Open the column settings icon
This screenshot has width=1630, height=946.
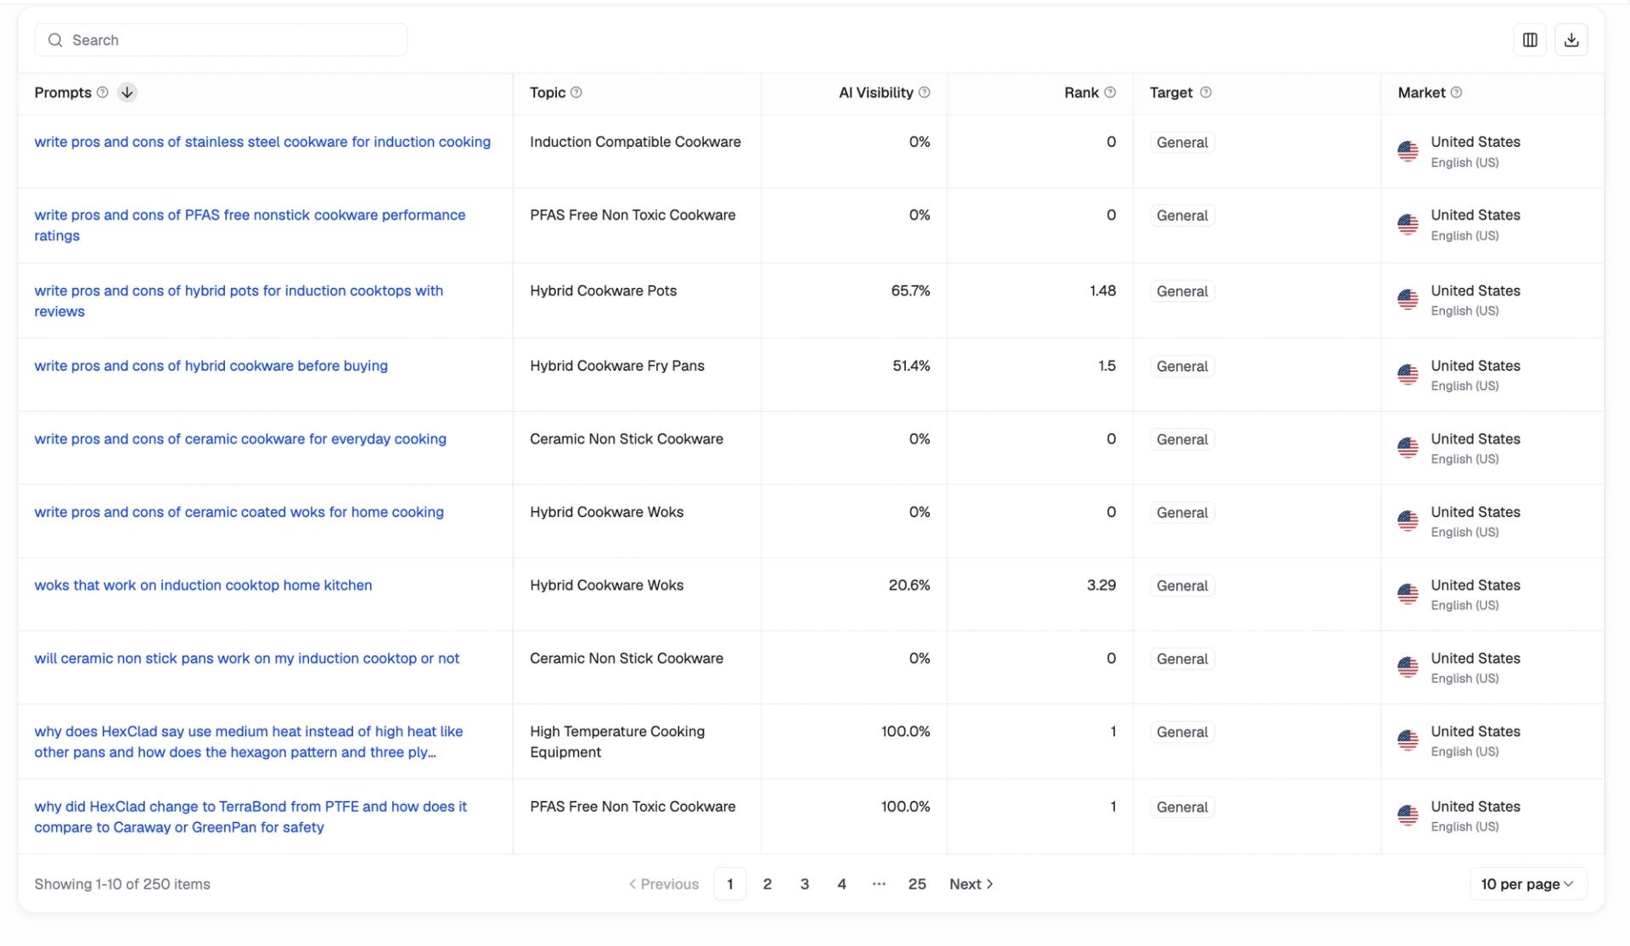(x=1530, y=40)
